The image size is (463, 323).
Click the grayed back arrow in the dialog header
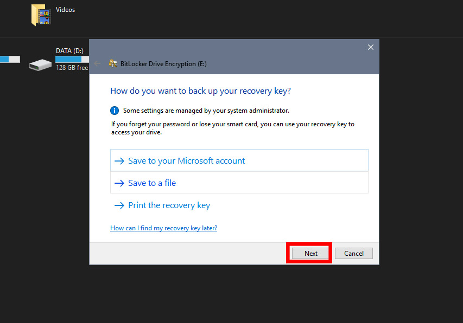point(97,63)
